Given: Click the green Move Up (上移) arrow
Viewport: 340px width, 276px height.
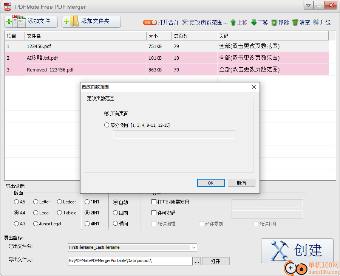Looking at the screenshot, I should 233,22.
